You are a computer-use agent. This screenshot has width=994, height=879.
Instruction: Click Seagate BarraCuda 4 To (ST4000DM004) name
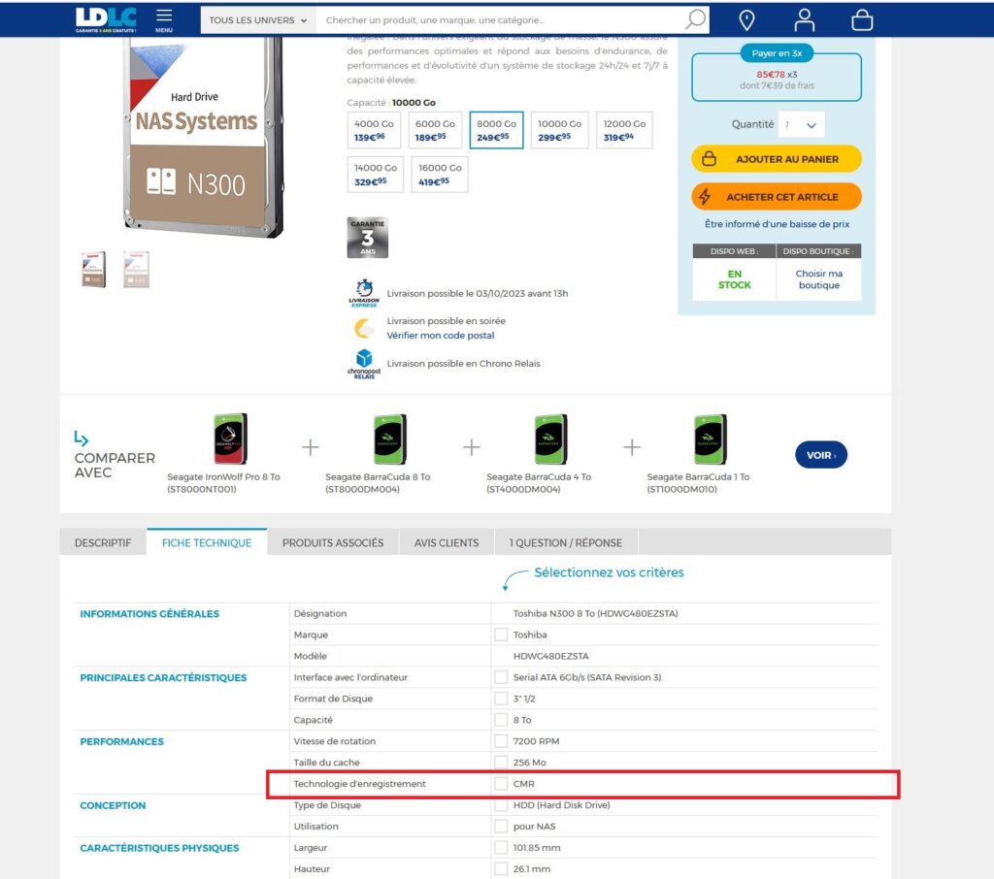[539, 483]
